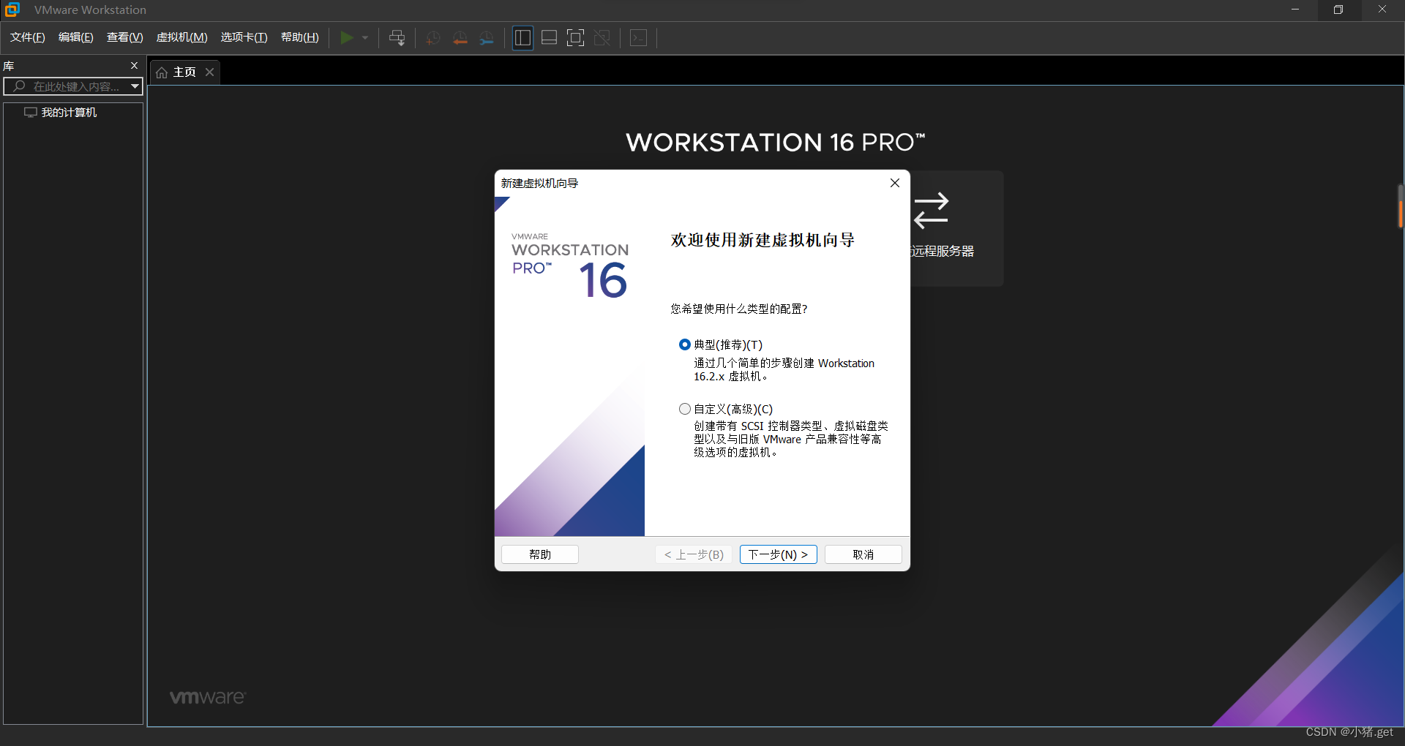The width and height of the screenshot is (1405, 746).
Task: Click the 取消 button in wizard
Action: [863, 554]
